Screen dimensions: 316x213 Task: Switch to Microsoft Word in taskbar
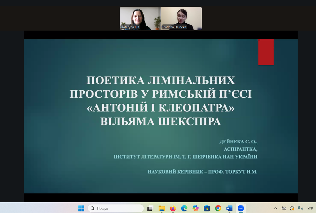[229, 208]
